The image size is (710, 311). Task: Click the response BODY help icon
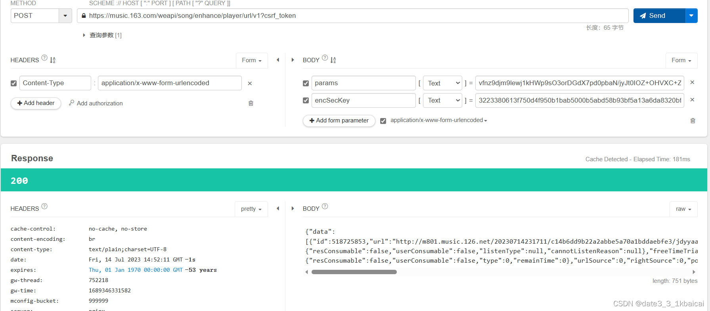tap(325, 206)
